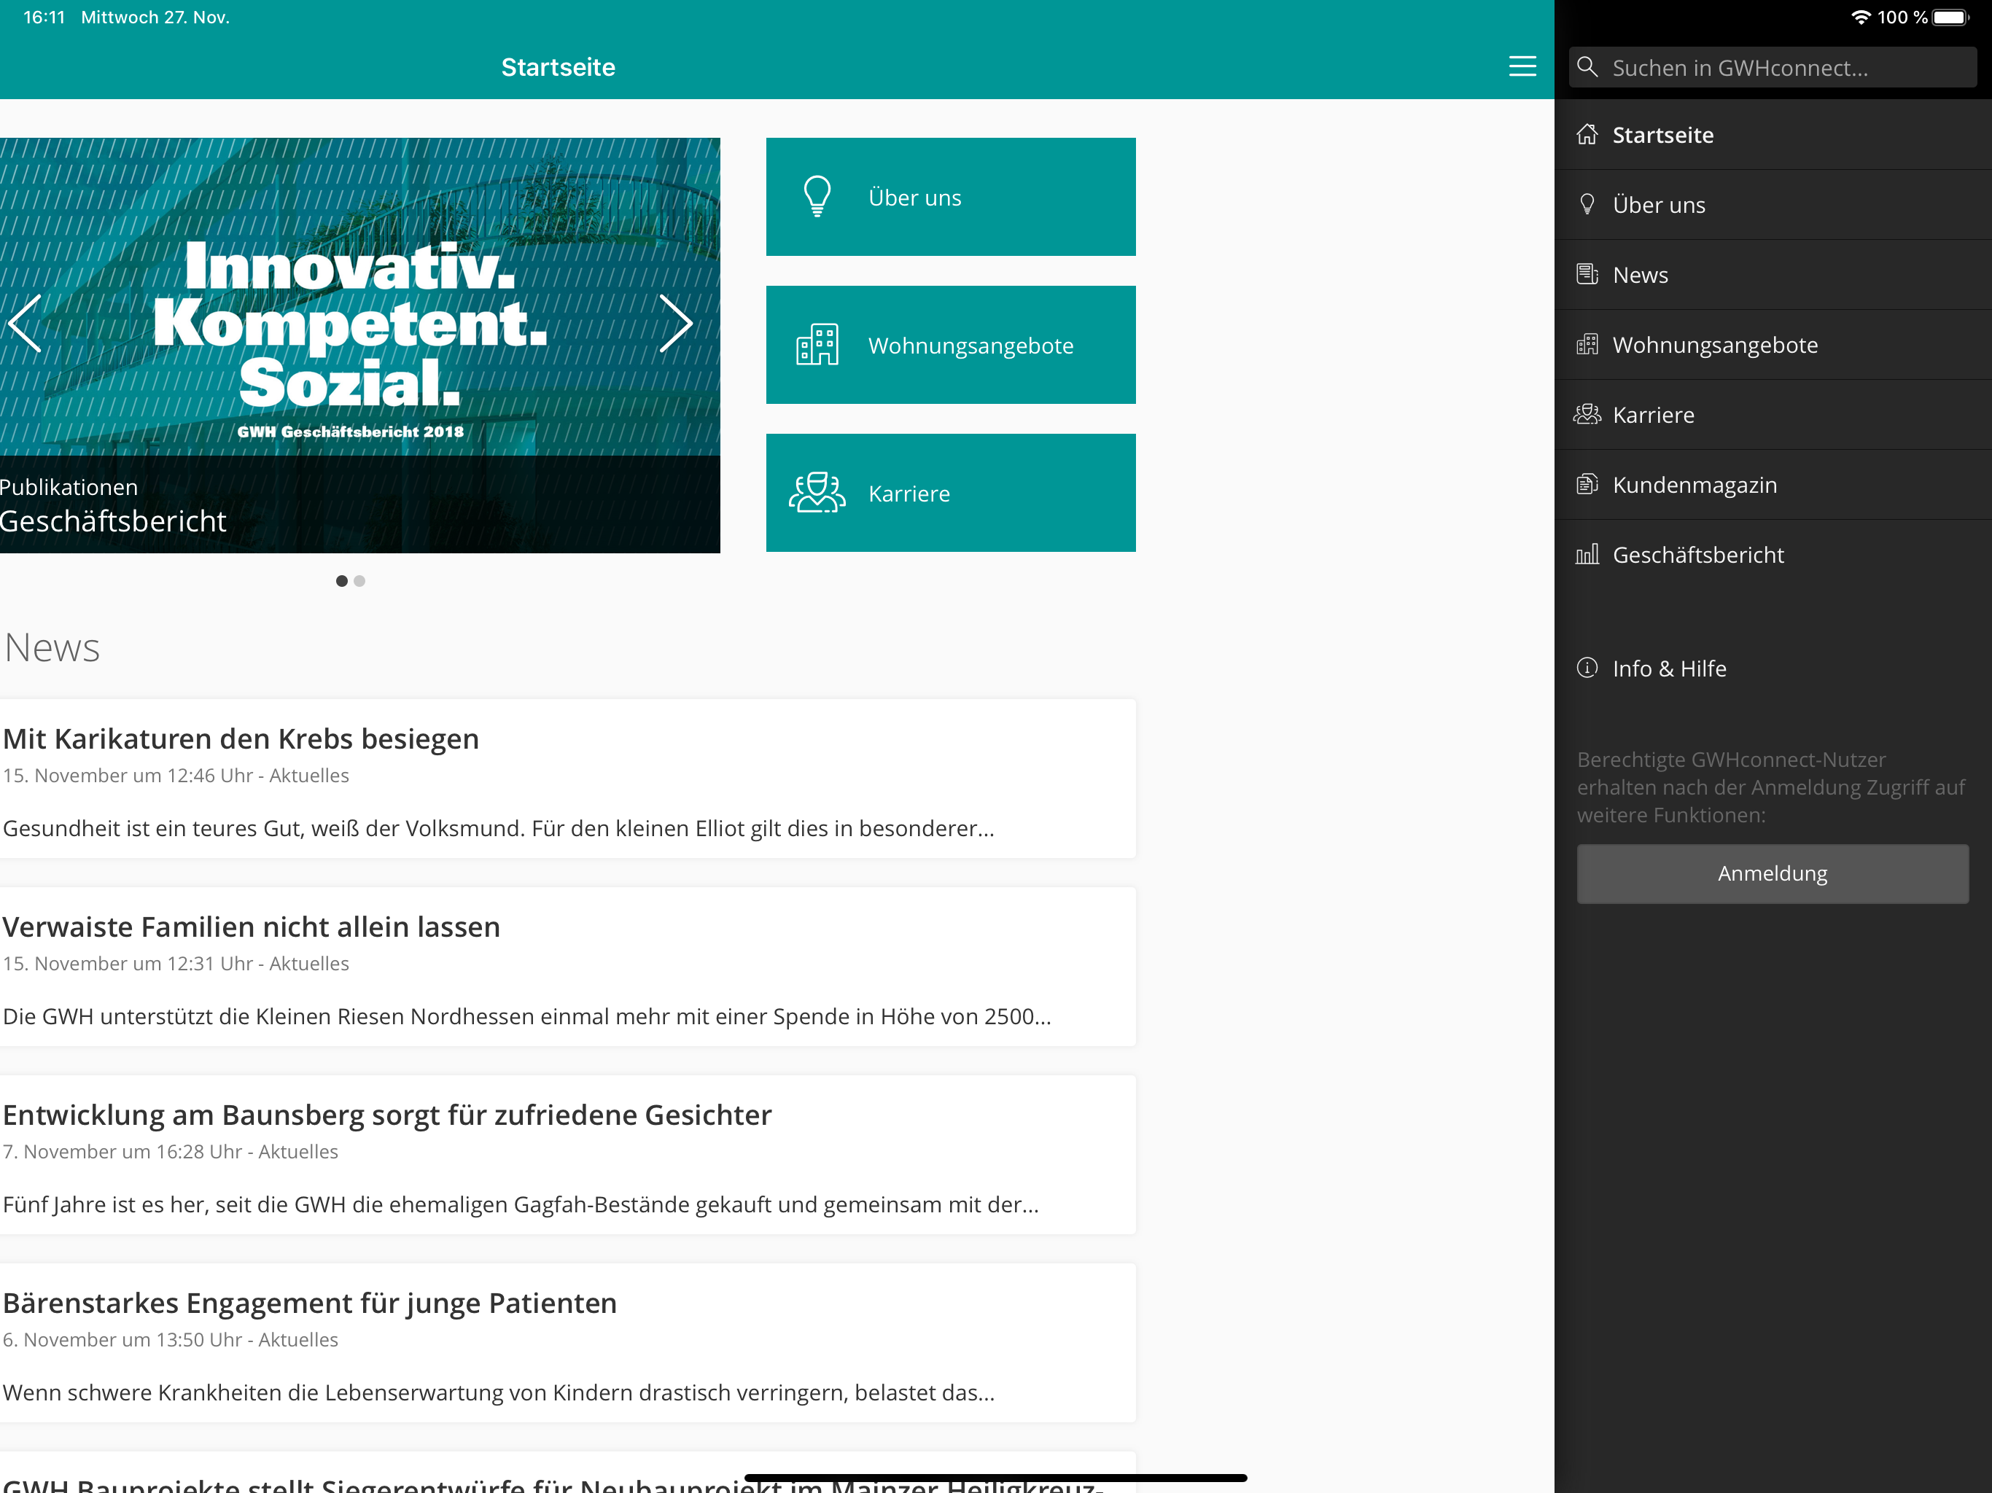This screenshot has width=1992, height=1493.
Task: Select the first carousel page dot
Action: [x=341, y=581]
